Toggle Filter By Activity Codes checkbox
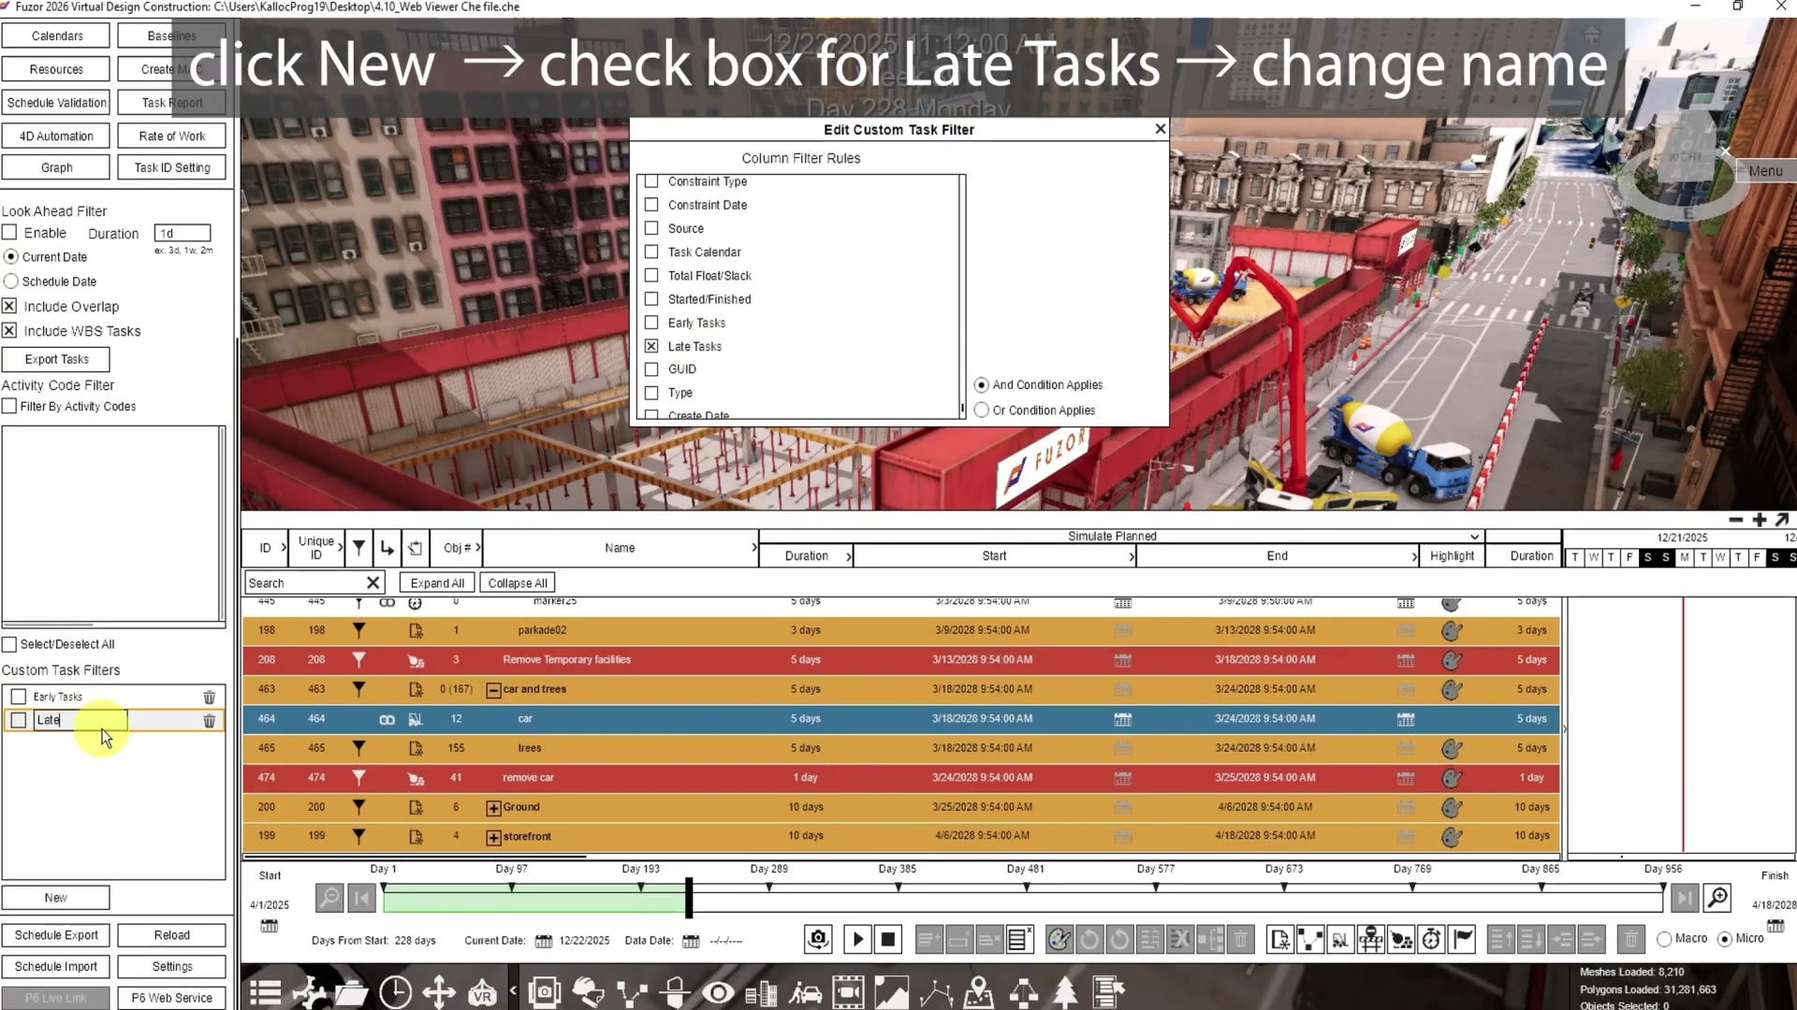The image size is (1797, 1010). (9, 407)
